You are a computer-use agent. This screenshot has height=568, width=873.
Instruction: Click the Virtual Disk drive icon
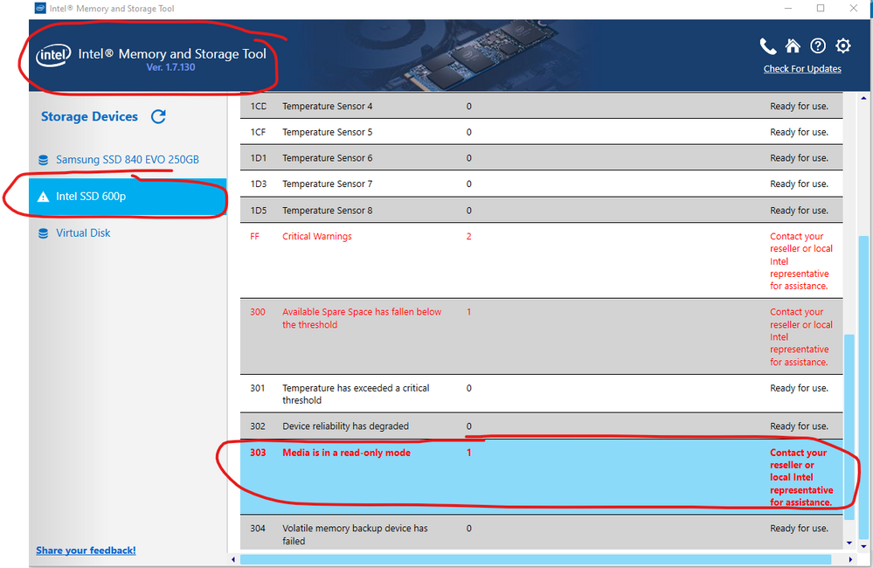click(x=44, y=233)
